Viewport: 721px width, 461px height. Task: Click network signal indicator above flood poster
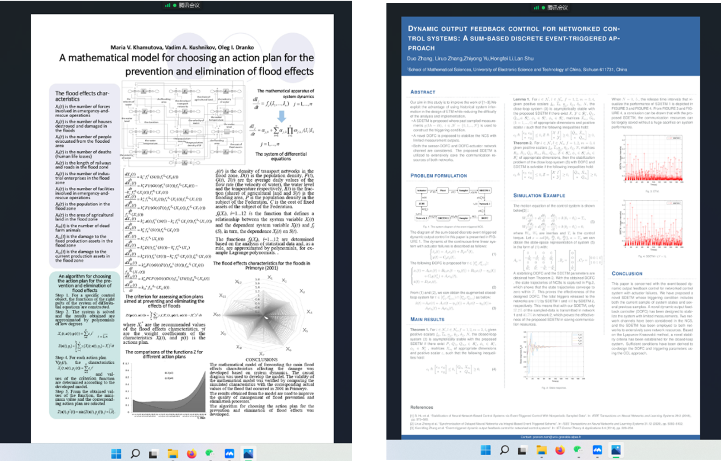(x=167, y=5)
